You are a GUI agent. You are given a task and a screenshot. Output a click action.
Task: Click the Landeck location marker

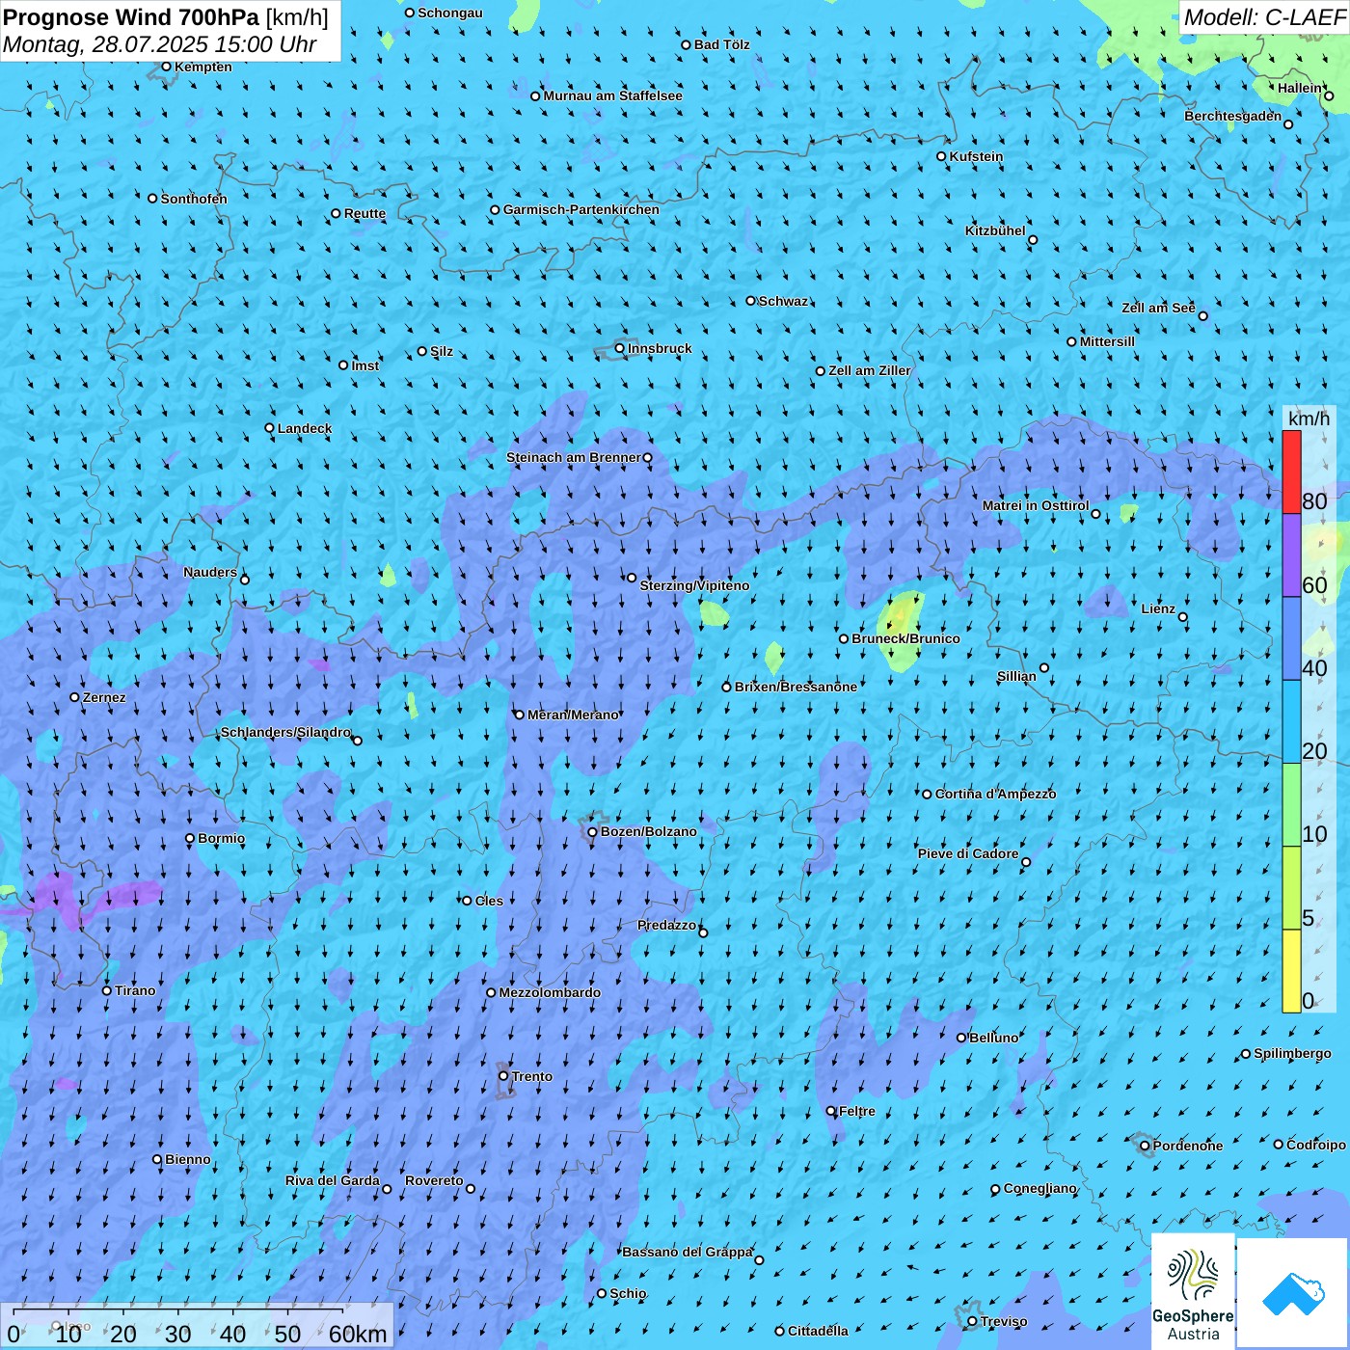tap(270, 428)
